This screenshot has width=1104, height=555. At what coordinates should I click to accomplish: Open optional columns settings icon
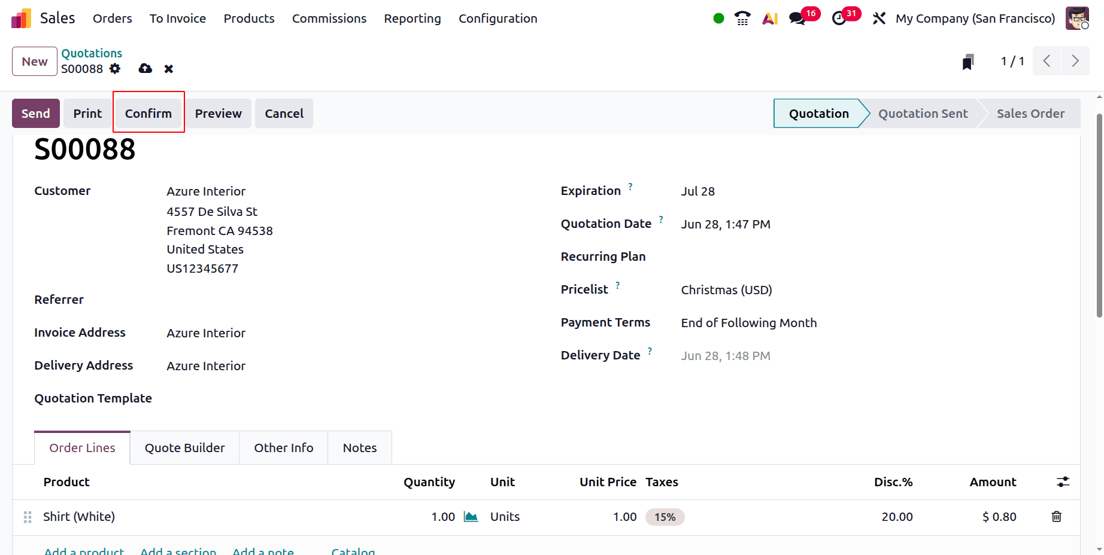tap(1063, 482)
